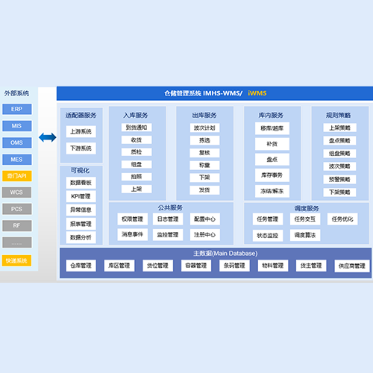Click KPI管理 in 可视化 panel
This screenshot has height=373, width=373.
(81, 196)
